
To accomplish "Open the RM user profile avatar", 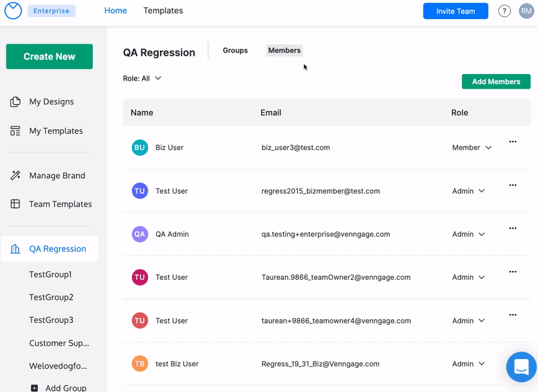I will [526, 11].
